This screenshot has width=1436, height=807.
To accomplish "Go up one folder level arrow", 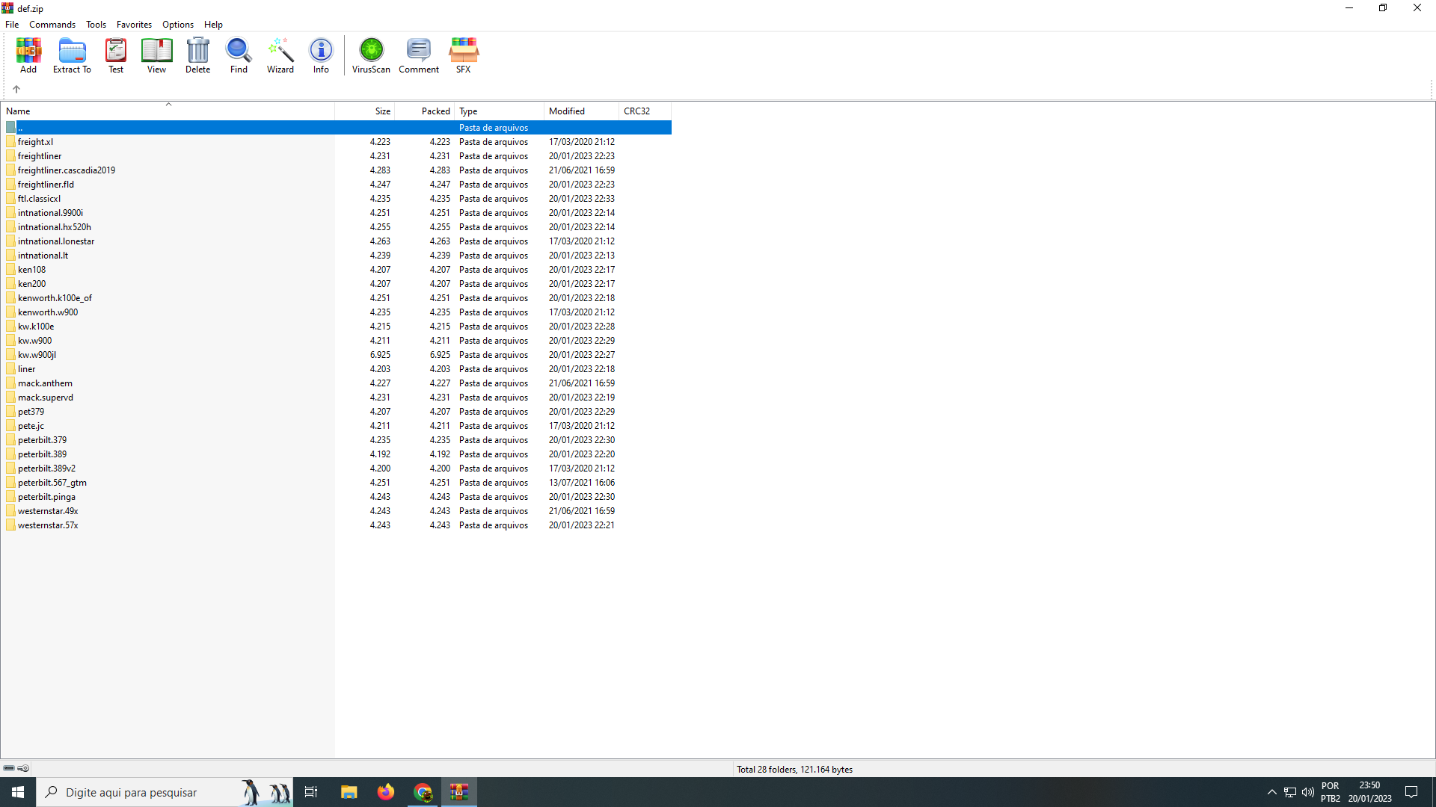I will click(16, 89).
